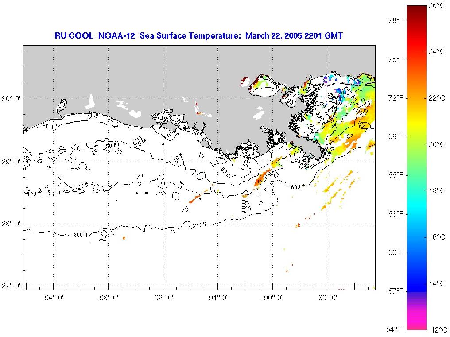This screenshot has width=450, height=337.
Task: Click the orange temperature patch near -90.2°, 28.8°
Action: click(x=262, y=178)
